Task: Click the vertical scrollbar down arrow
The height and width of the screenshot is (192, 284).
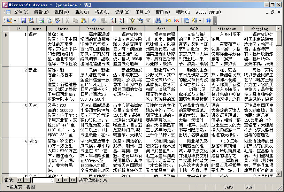Action: pos(278,174)
